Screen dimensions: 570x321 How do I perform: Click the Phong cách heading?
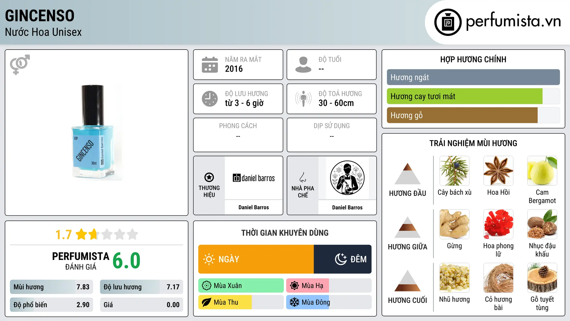[x=238, y=126]
